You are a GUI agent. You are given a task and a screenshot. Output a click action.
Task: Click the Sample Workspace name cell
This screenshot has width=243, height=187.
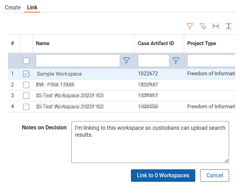pos(59,74)
